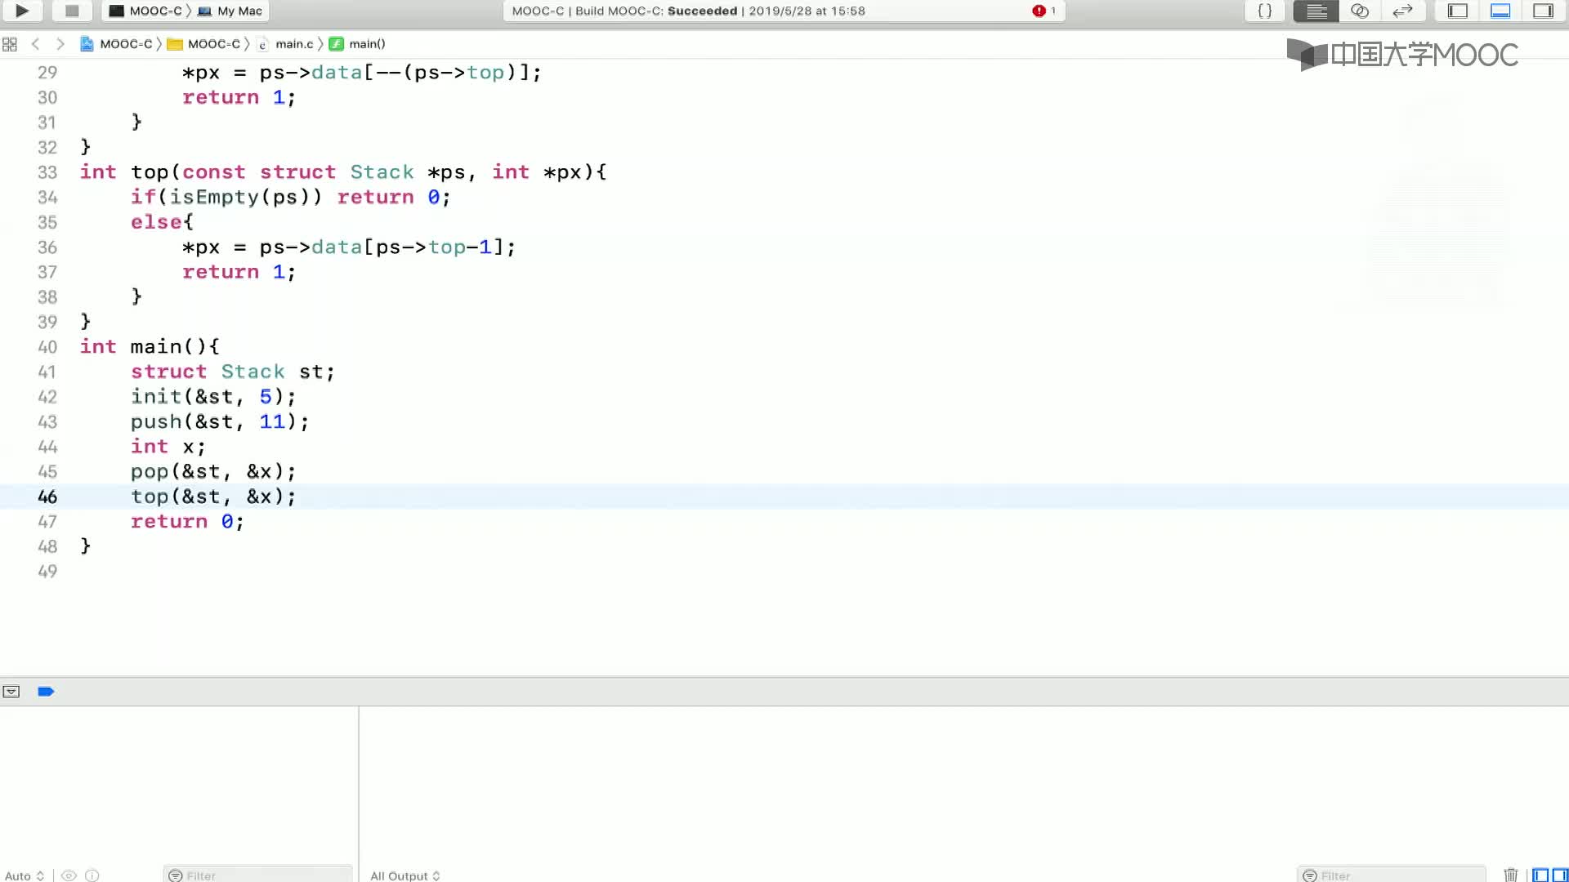1569x882 pixels.
Task: Toggle the debug area from the toolbar
Action: point(1500,11)
